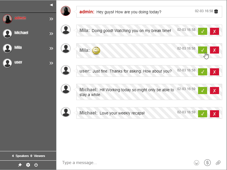Screen dimensions: 227x170
Task: Approve user's 'Just fine' message
Action: pos(202,72)
